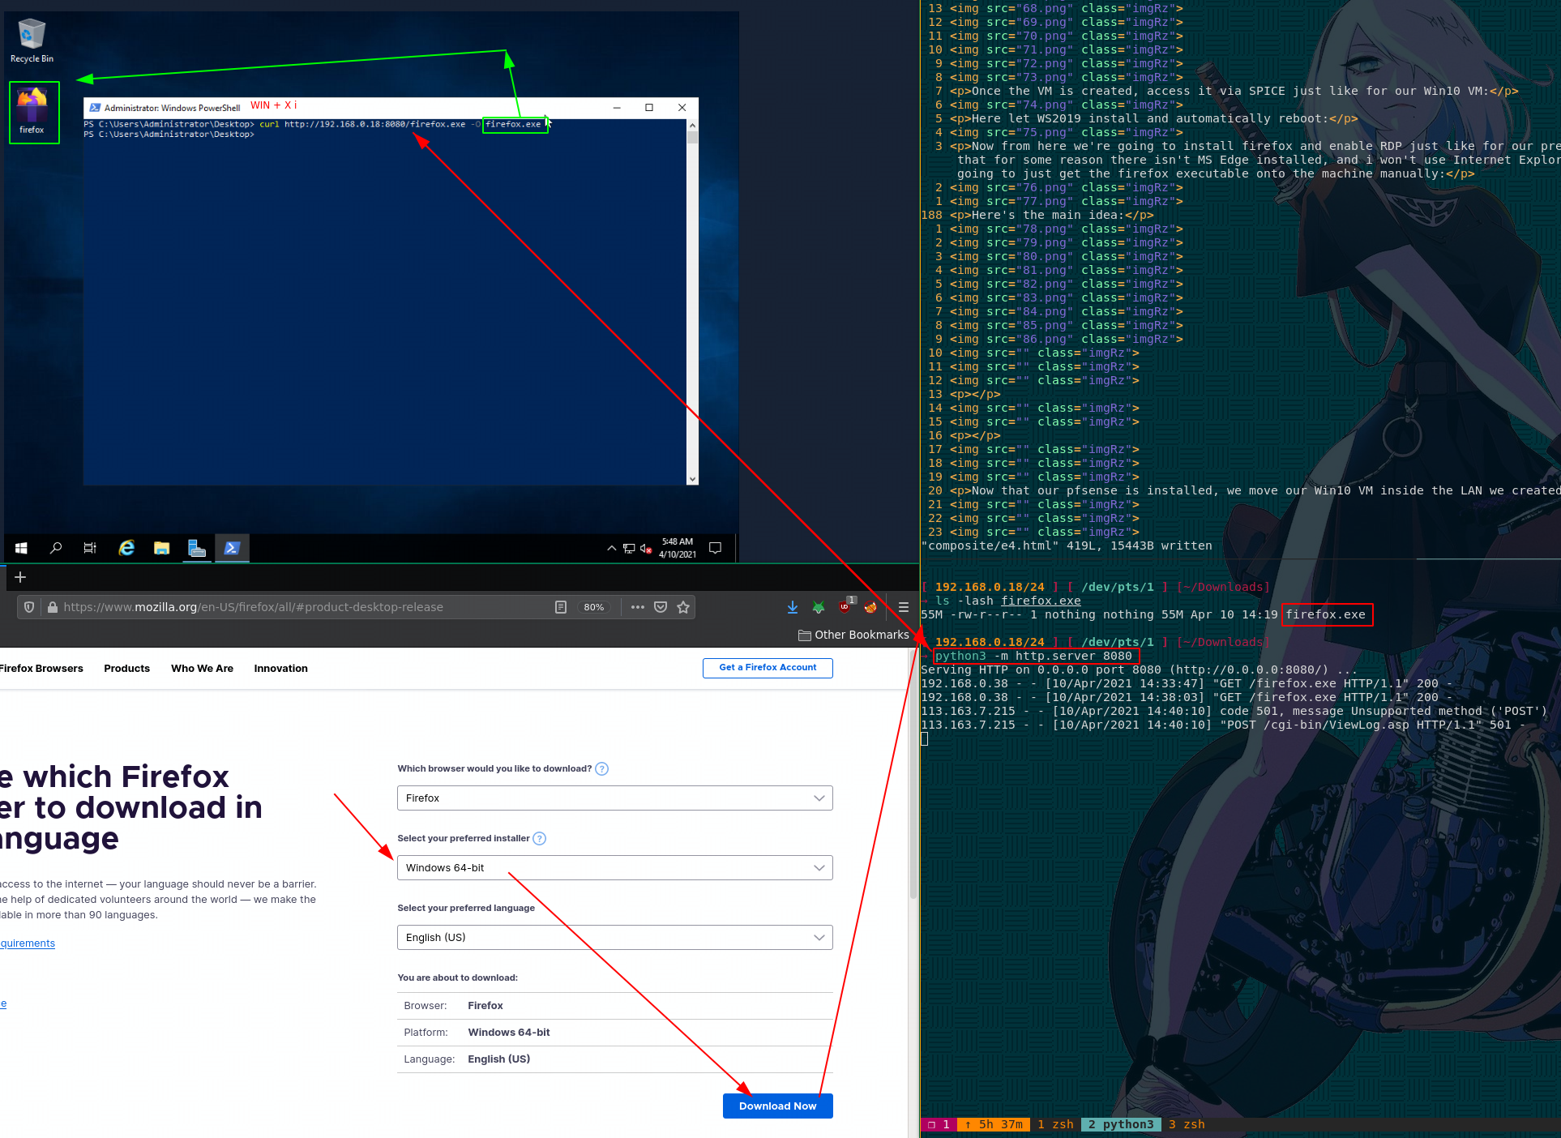Launch Internet Explorer from the taskbar
The height and width of the screenshot is (1138, 1561).
126,548
